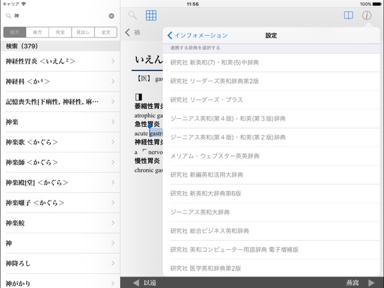Select the 前方 search mode

(15, 32)
